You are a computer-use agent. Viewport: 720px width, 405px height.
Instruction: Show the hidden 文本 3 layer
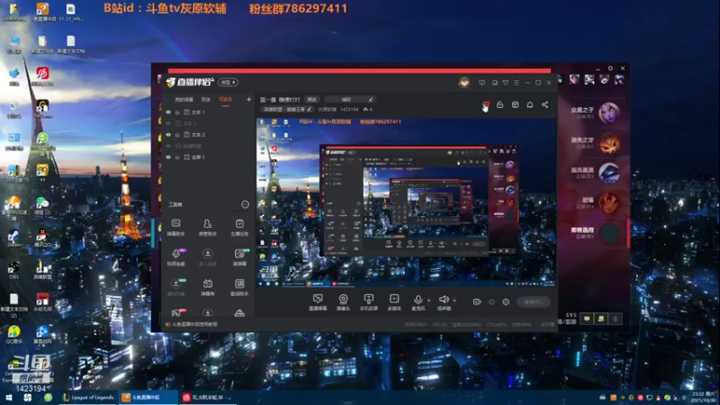(168, 123)
